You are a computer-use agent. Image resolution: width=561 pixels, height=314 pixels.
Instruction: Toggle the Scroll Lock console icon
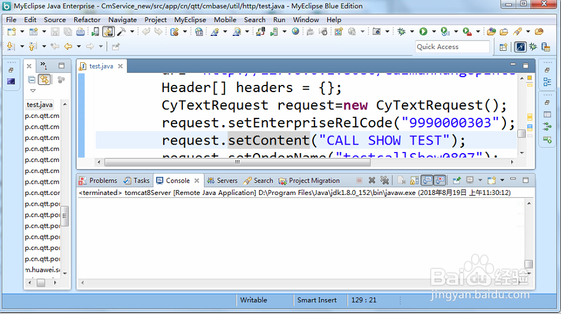(x=414, y=180)
